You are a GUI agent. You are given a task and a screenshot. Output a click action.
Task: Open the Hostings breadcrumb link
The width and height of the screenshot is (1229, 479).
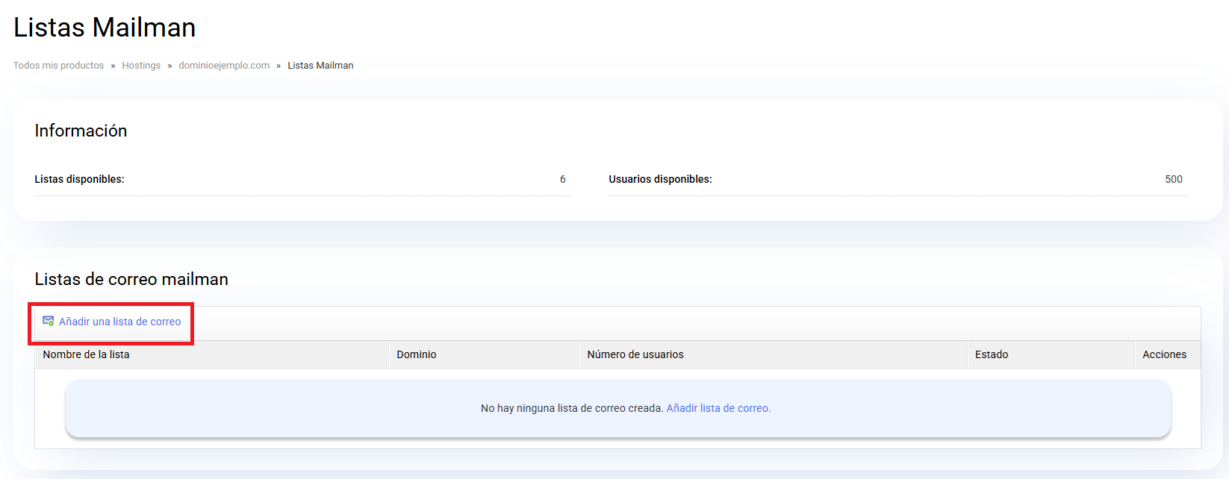tap(141, 66)
